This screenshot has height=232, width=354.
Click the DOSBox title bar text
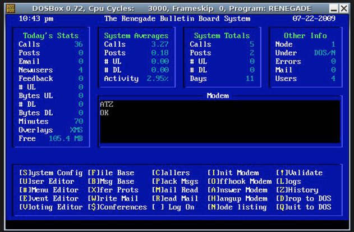[172, 8]
